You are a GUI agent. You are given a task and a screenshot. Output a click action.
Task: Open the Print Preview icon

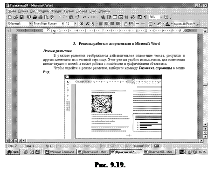pyautogui.click(x=46, y=17)
